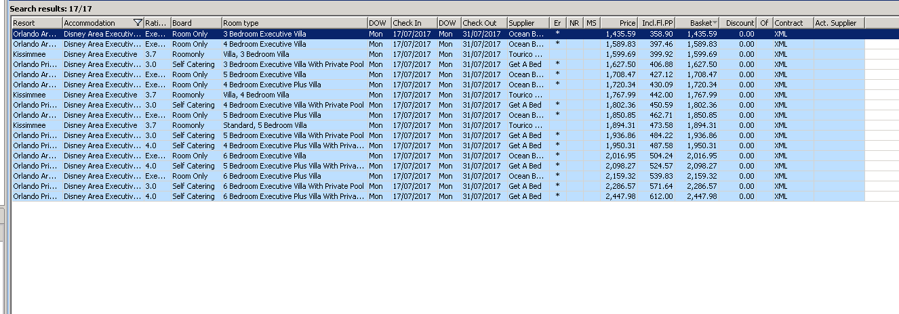Click asterisk Er cell in 1,850.85 row
Image resolution: width=899 pixels, height=314 pixels.
[557, 115]
